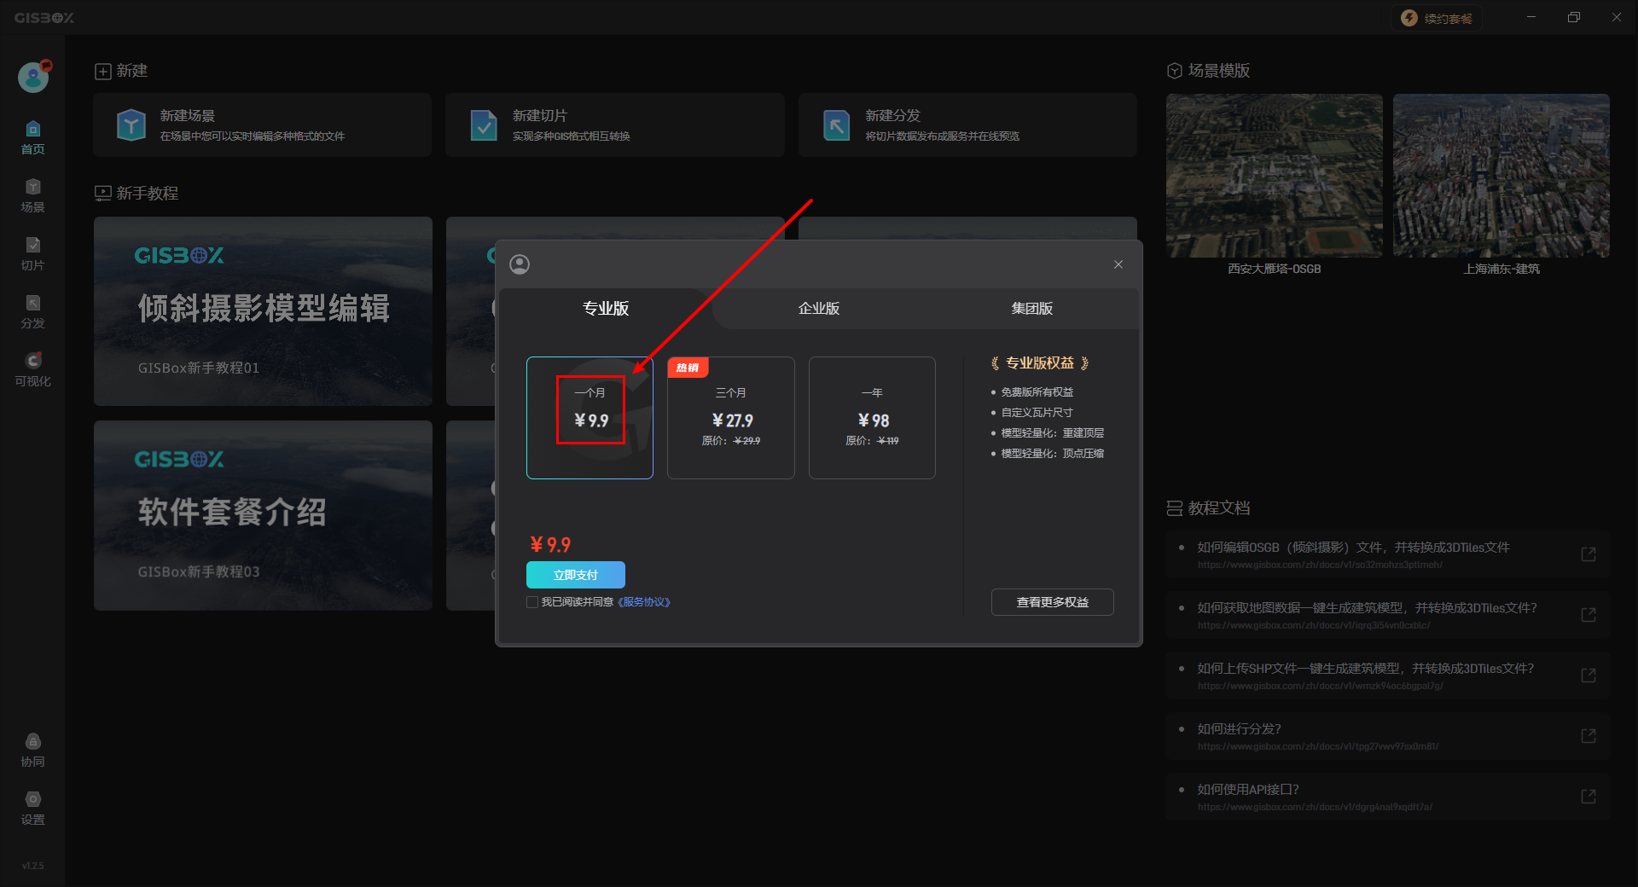Open the 倾斜摄影模型编辑 tutorial card
Screen dimensions: 1638x887
click(263, 311)
